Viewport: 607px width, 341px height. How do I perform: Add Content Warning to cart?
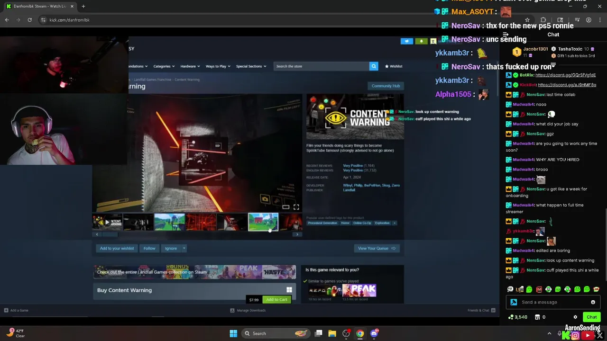click(276, 299)
